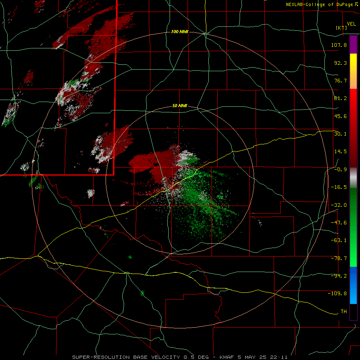Click the -63.1 velocity scale value
This screenshot has width=360, height=360.
(339, 240)
